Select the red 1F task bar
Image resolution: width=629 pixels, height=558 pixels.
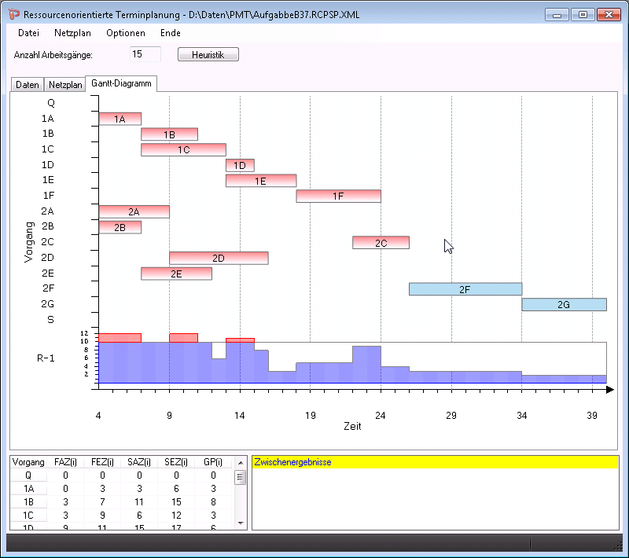pyautogui.click(x=338, y=196)
